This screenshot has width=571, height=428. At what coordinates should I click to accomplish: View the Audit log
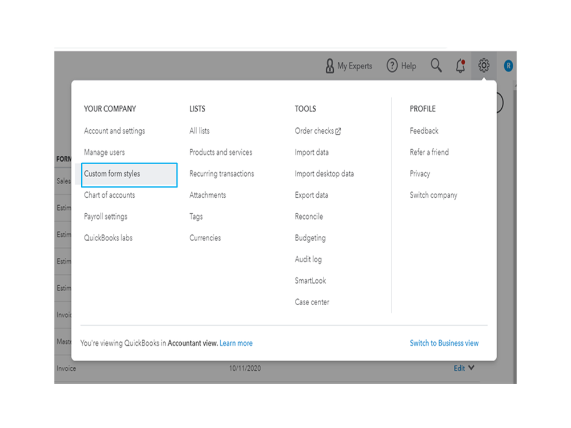tap(308, 259)
